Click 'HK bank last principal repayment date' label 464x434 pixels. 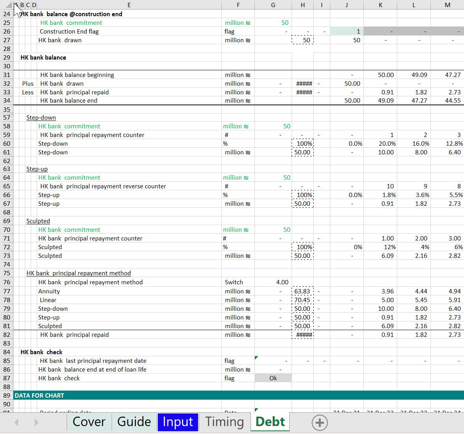tap(93, 361)
